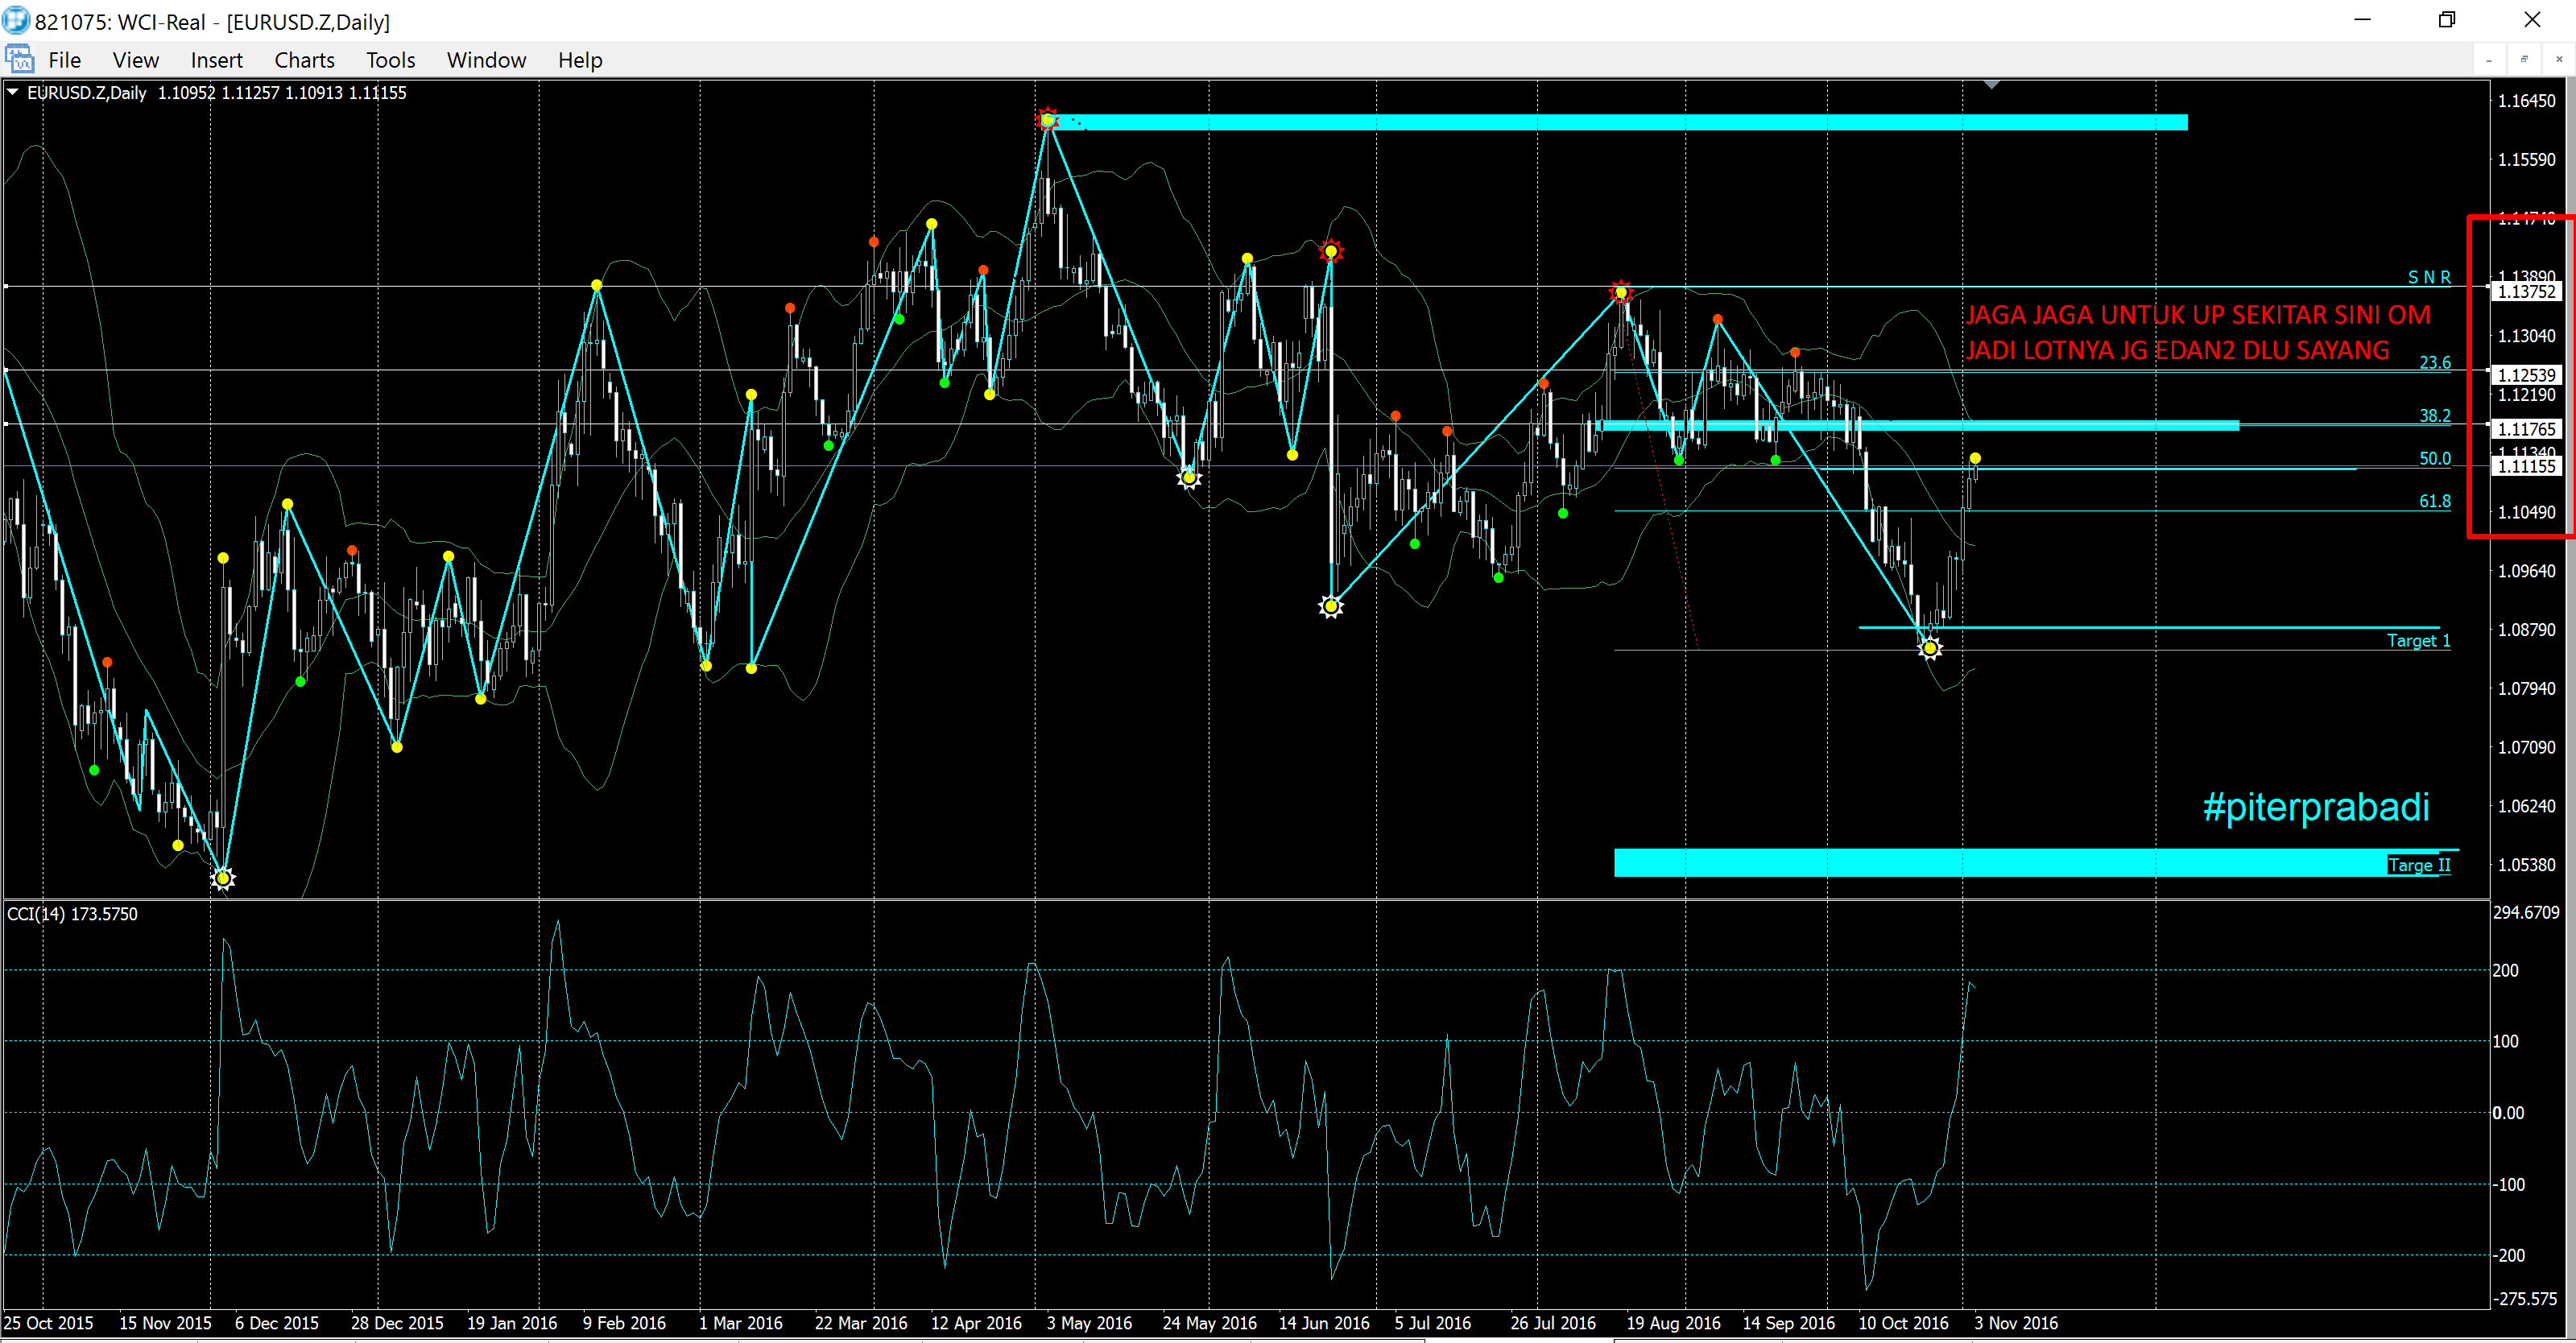
Task: Open the Charts menu
Action: [304, 60]
